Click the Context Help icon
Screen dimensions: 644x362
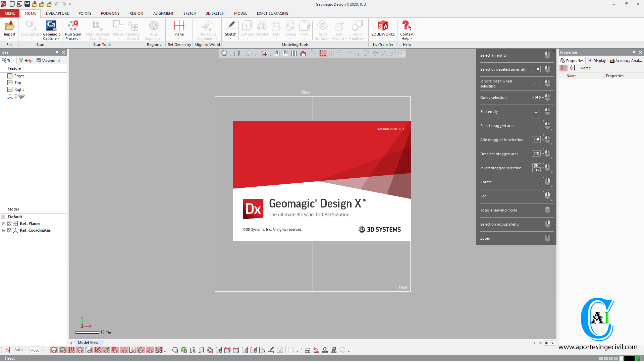coord(407,25)
